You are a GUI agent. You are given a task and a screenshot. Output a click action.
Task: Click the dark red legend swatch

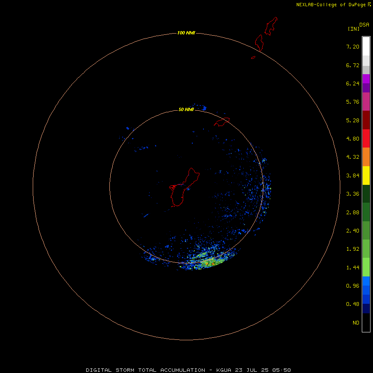tap(366, 120)
